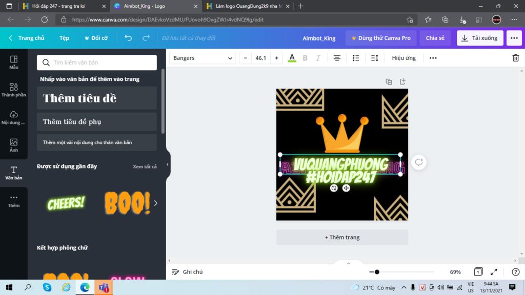
Task: Click the rotate handle below the text
Action: 333,188
